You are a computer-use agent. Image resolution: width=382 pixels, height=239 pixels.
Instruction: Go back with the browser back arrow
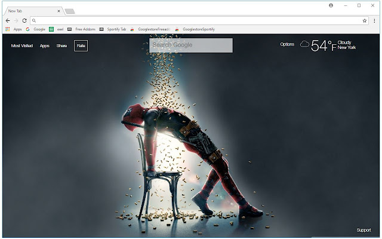coord(8,21)
